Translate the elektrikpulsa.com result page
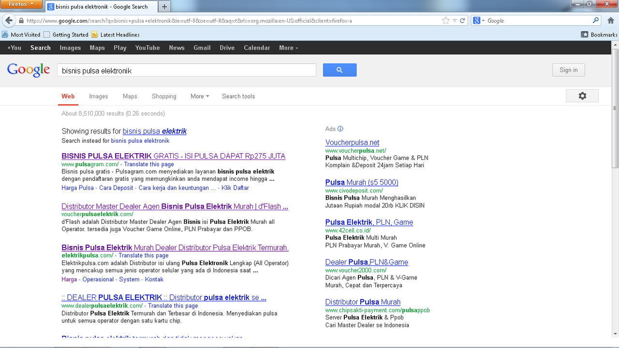The height and width of the screenshot is (348, 619). click(144, 255)
